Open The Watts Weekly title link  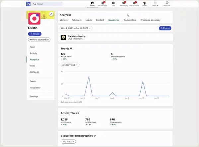click(x=76, y=36)
